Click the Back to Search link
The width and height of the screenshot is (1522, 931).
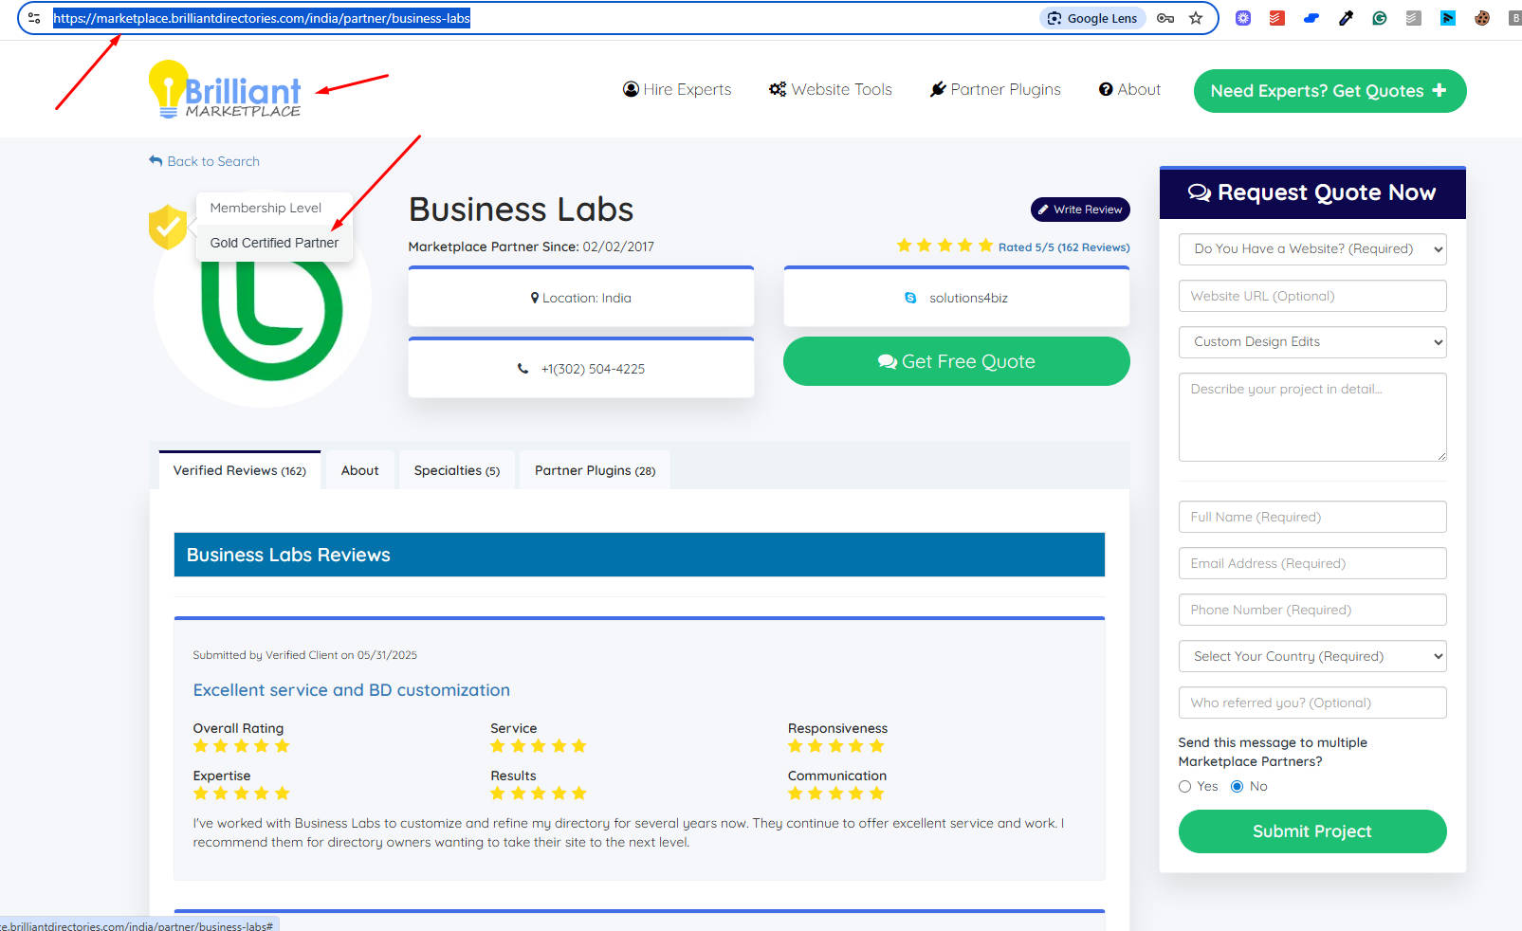[x=203, y=160]
